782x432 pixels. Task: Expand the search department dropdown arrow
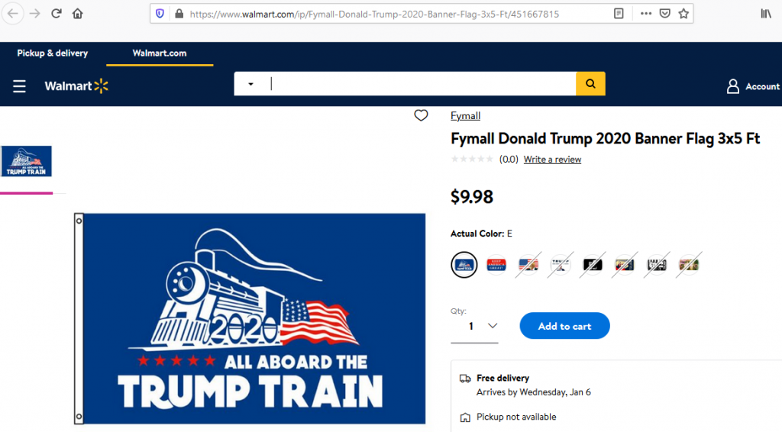tap(250, 84)
